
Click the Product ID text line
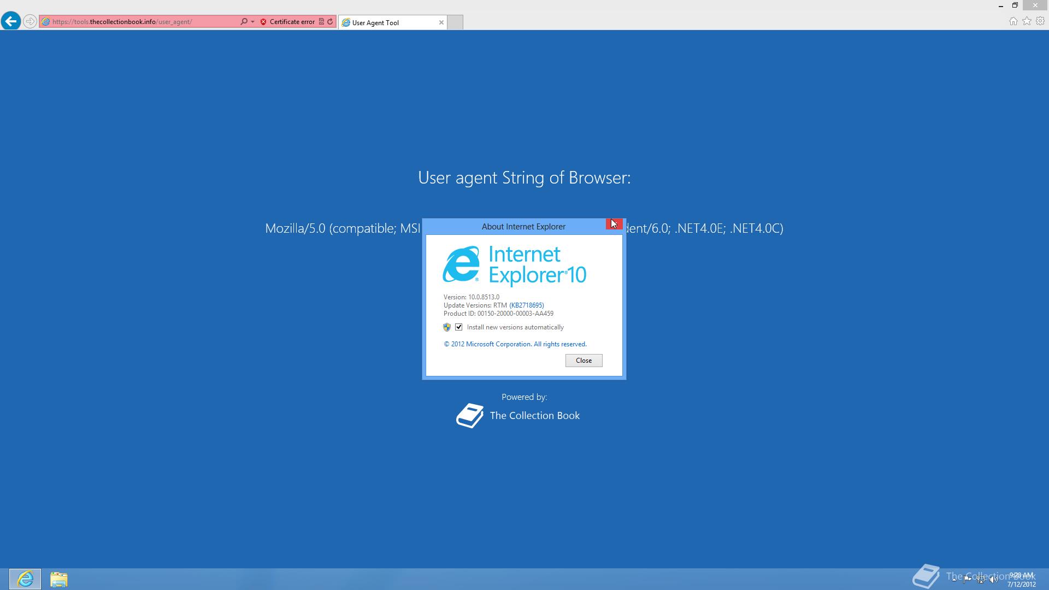coord(498,314)
